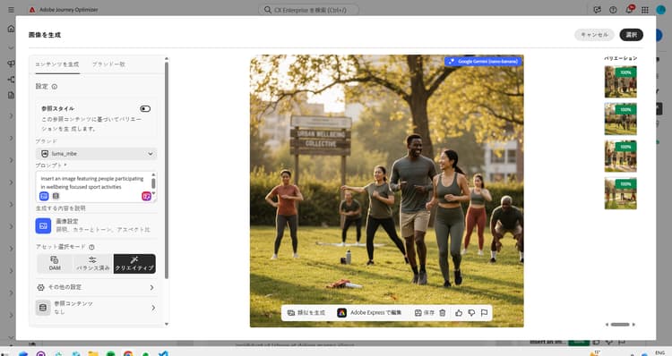Delete the image with trash icon

443,313
